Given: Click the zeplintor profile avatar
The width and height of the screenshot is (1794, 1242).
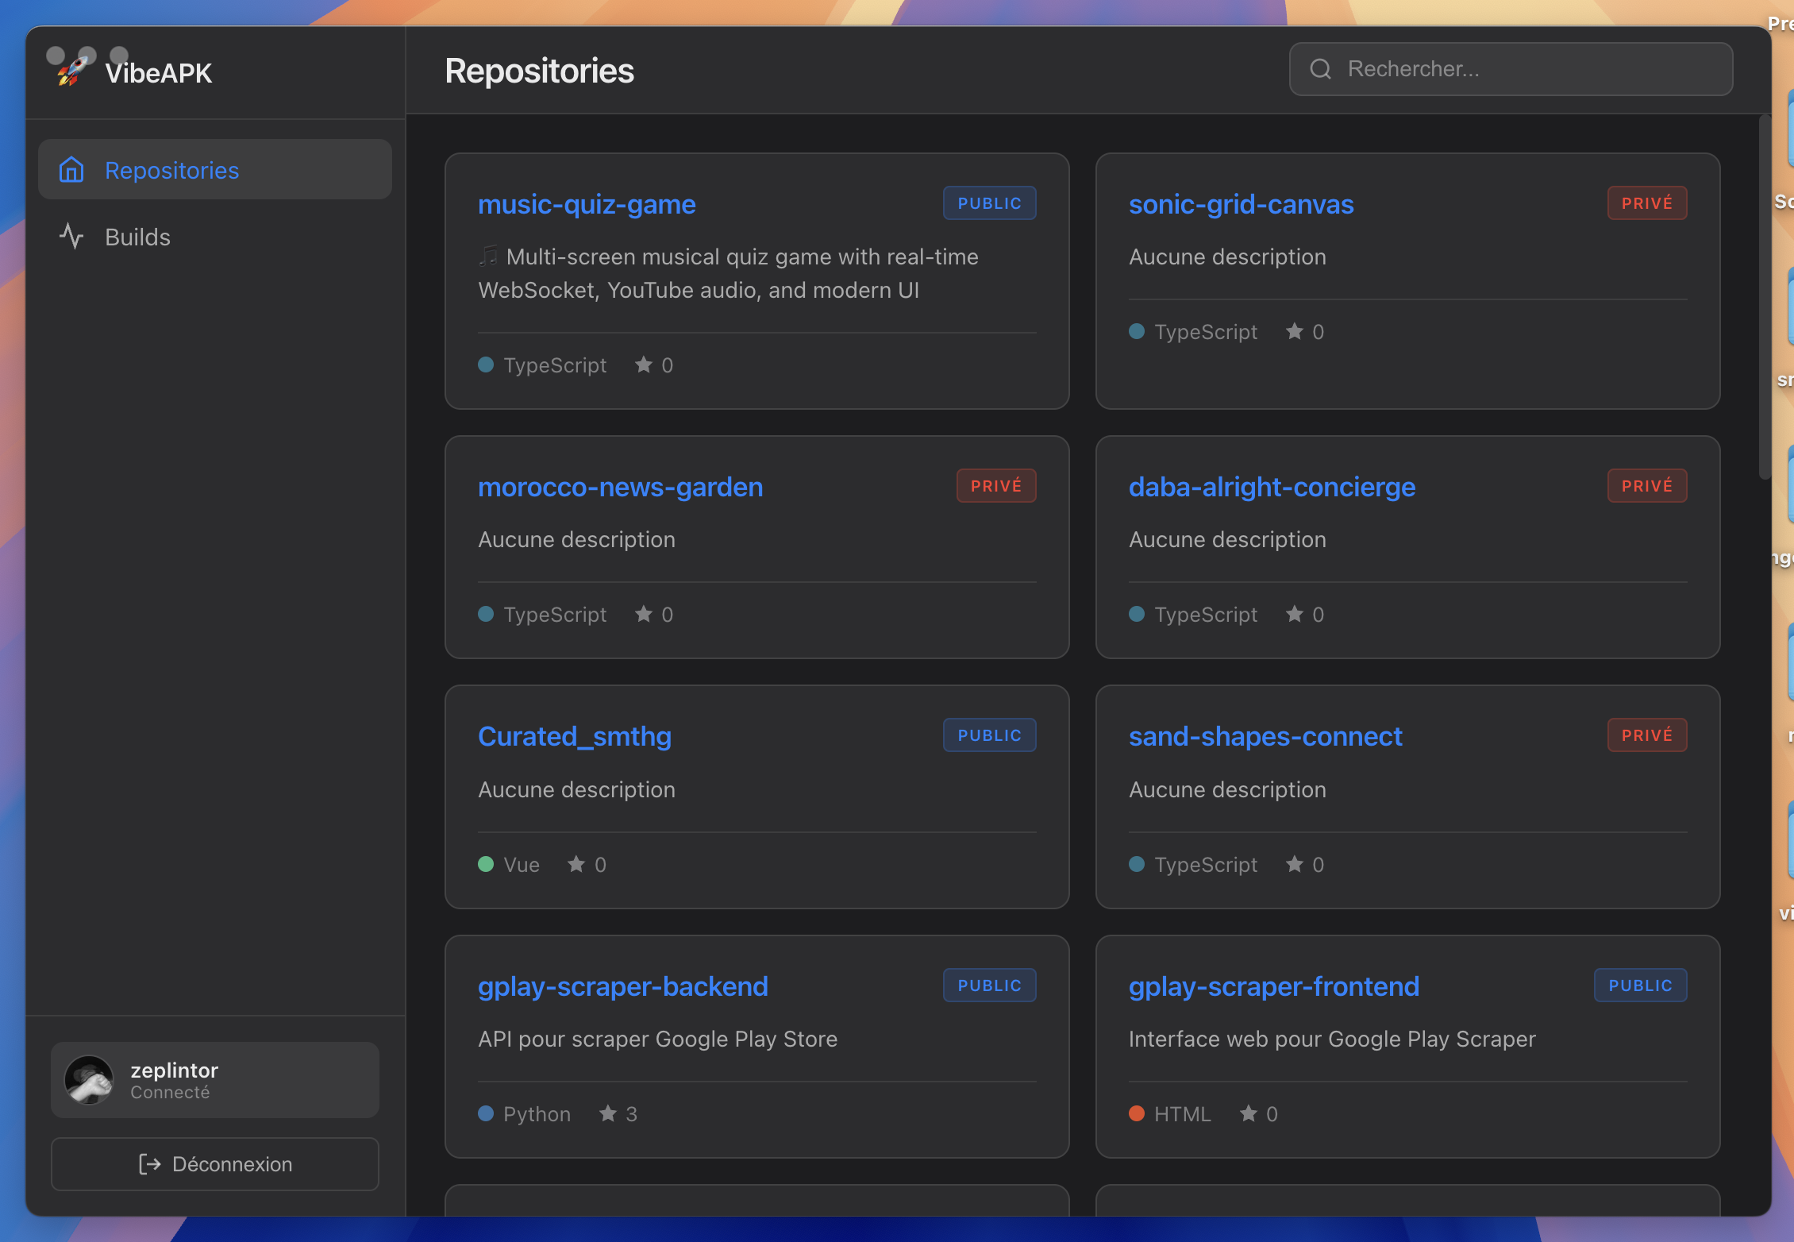Looking at the screenshot, I should (x=90, y=1080).
